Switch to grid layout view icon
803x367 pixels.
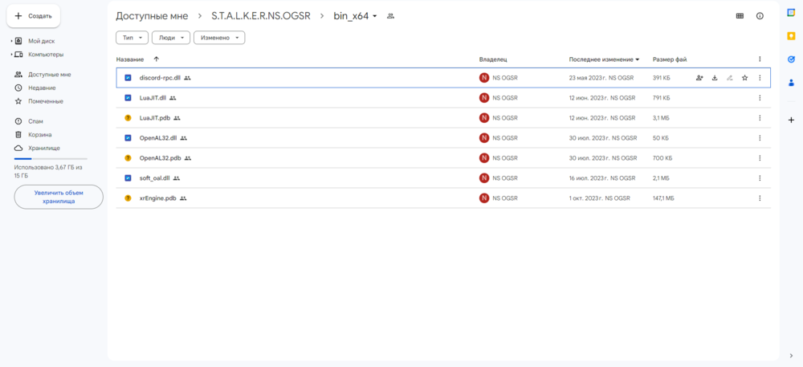[x=740, y=16]
